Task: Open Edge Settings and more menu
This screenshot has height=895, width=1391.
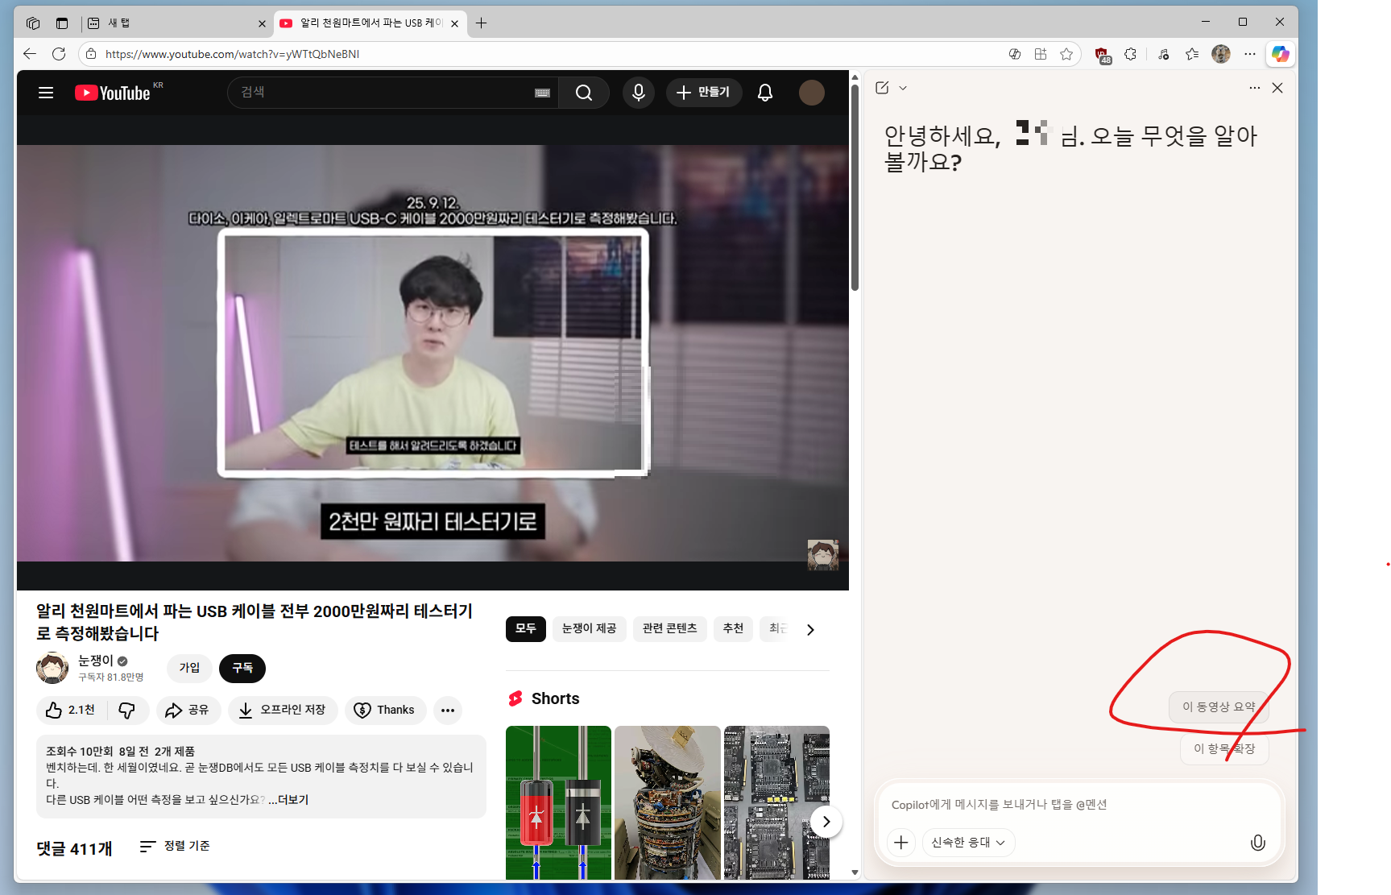Action: tap(1249, 54)
